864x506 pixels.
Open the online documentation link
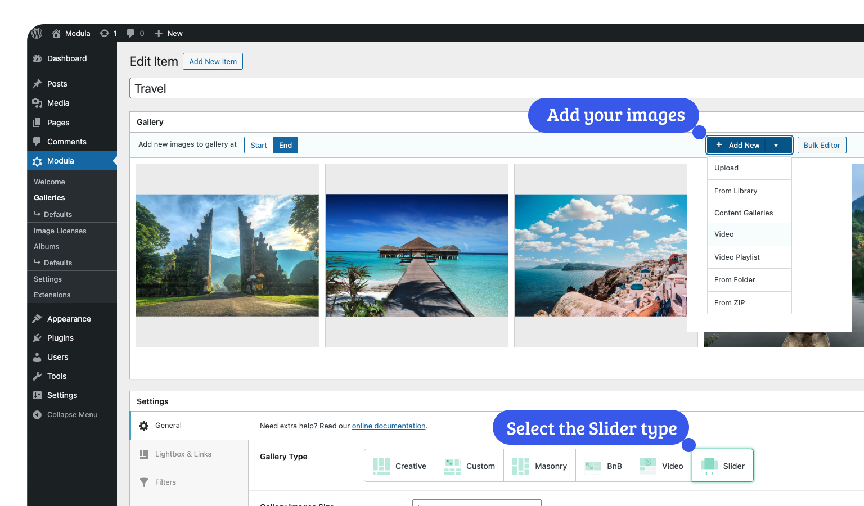pos(388,426)
